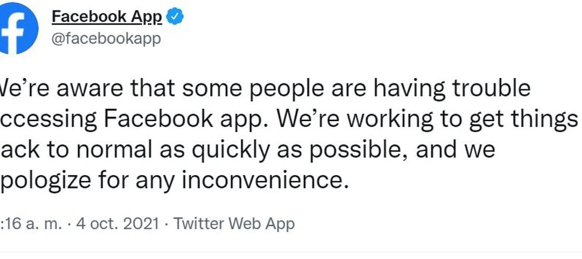Open the Facebook App display name
The image size is (582, 259).
tap(107, 17)
